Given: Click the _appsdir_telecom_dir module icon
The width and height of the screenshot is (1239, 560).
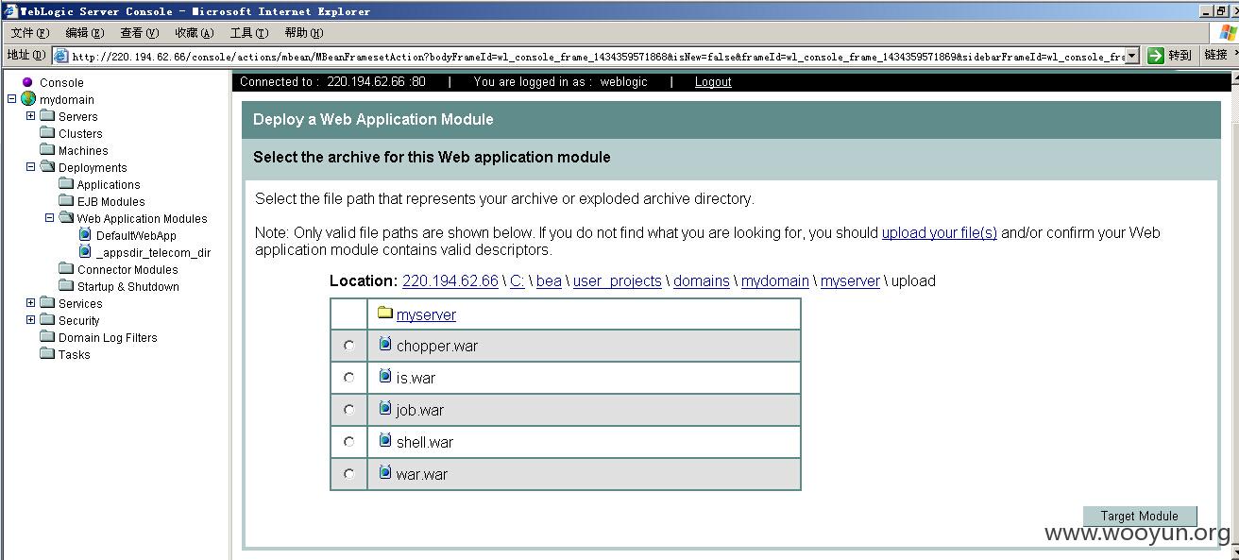Looking at the screenshot, I should pos(85,251).
